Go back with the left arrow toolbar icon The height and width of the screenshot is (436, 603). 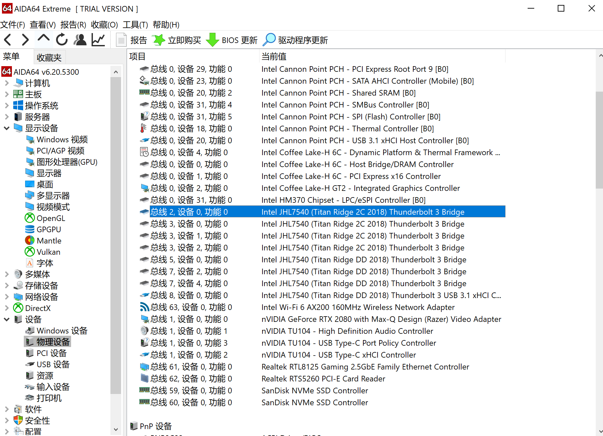point(8,40)
